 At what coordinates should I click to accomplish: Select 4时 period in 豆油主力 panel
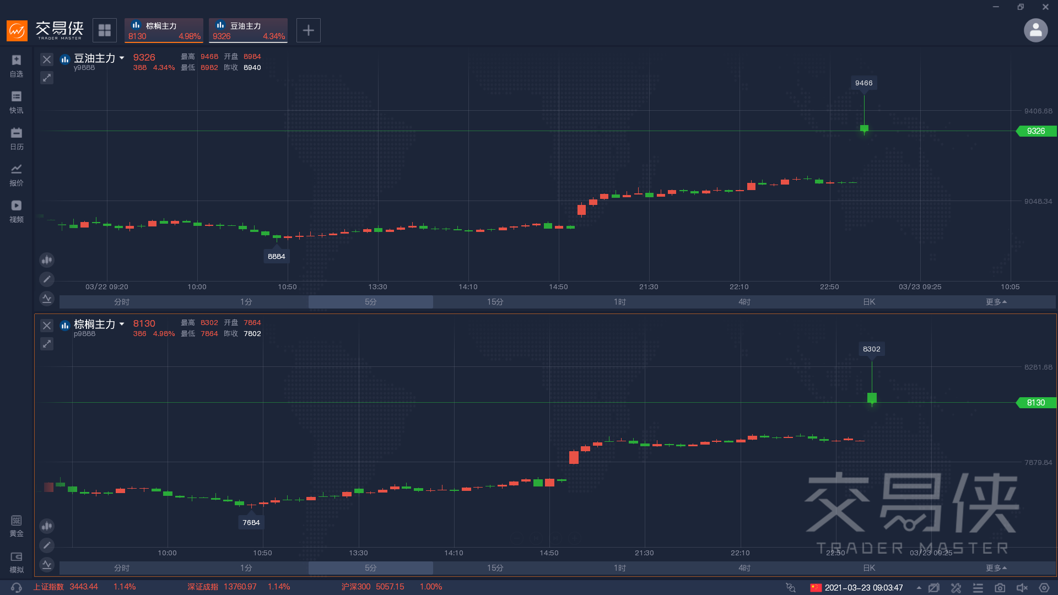tap(744, 302)
